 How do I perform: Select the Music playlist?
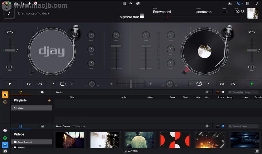tap(31, 108)
